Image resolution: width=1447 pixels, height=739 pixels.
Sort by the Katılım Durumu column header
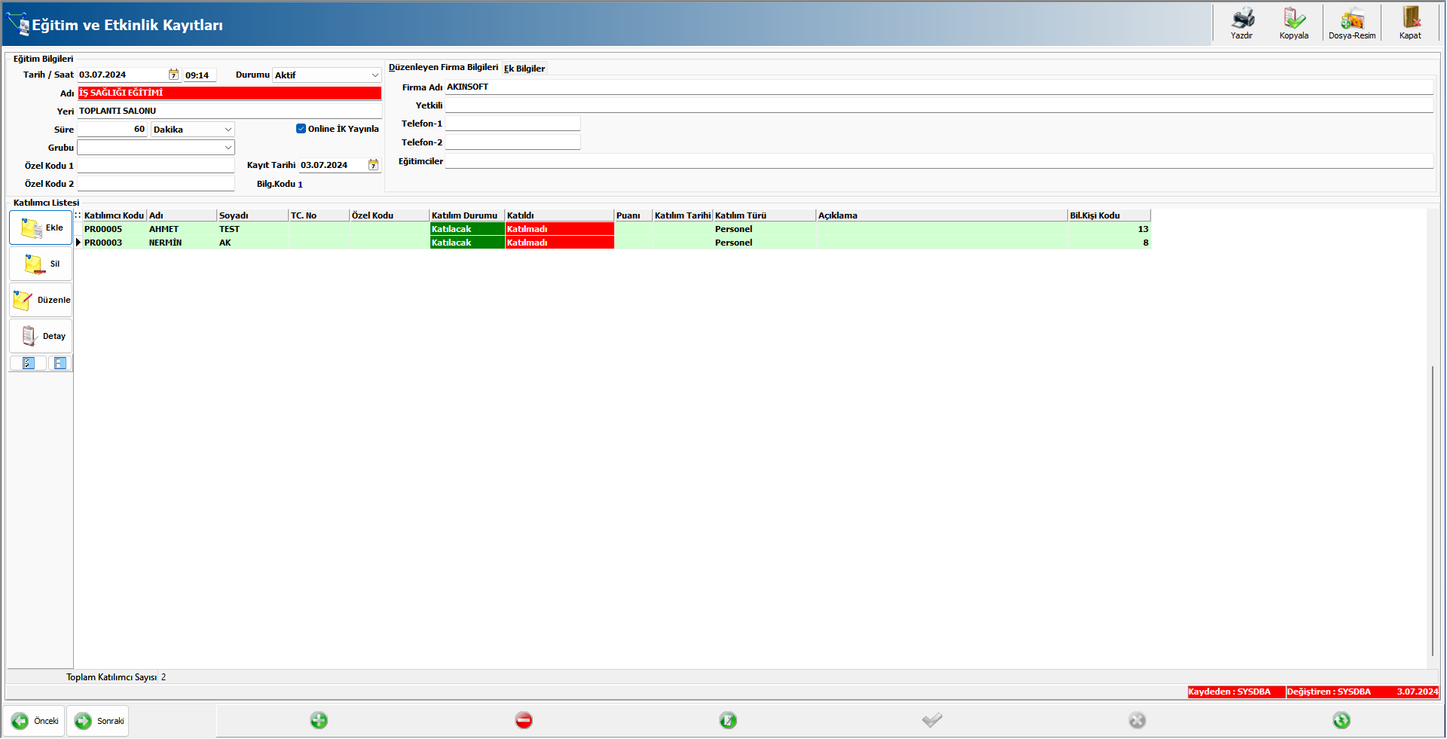pyautogui.click(x=467, y=215)
